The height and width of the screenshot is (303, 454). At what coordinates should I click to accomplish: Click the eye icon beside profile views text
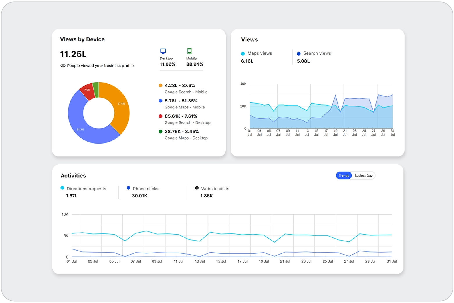coord(63,66)
